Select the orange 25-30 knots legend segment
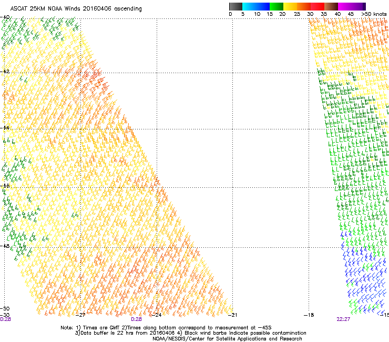 (x=304, y=6)
